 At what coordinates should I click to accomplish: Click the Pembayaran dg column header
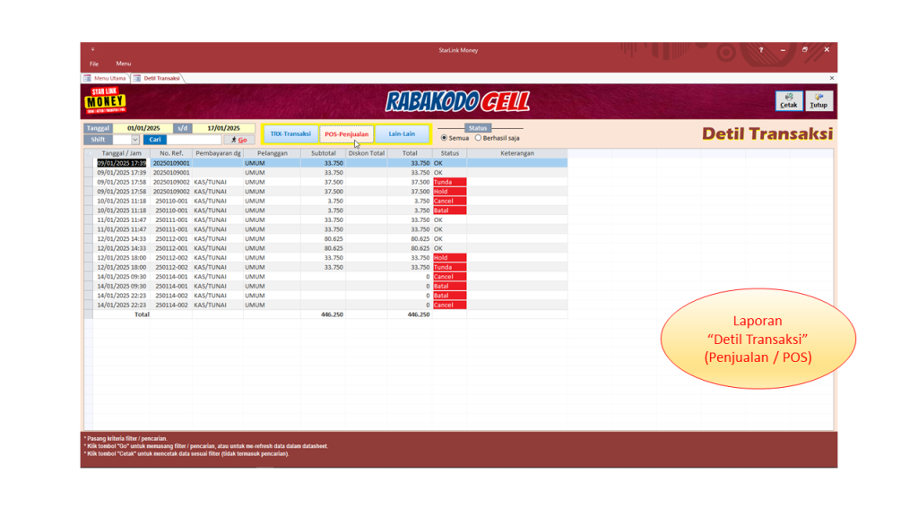218,153
